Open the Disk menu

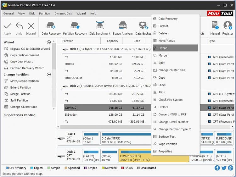[32, 14]
